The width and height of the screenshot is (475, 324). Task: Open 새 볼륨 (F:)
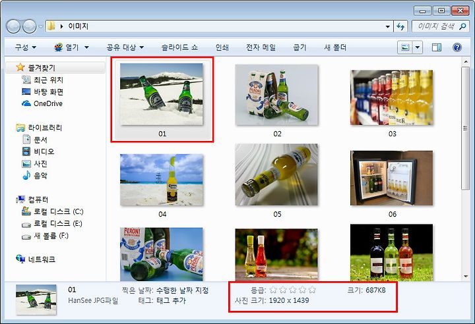[45, 236]
